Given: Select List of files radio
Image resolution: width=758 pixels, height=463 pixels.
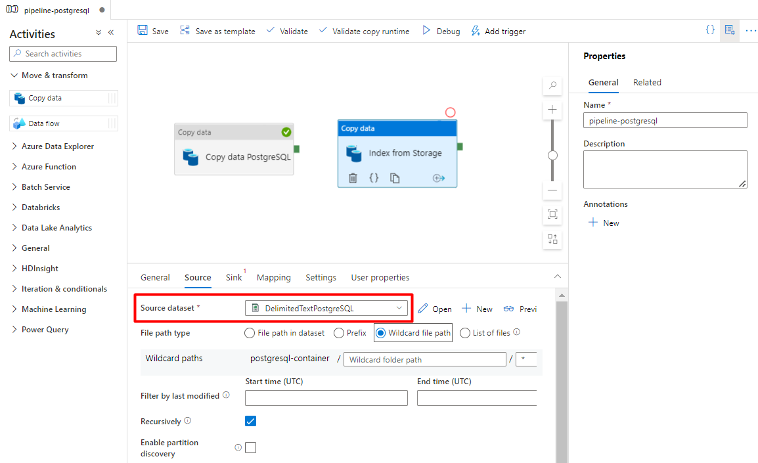Looking at the screenshot, I should [x=465, y=333].
